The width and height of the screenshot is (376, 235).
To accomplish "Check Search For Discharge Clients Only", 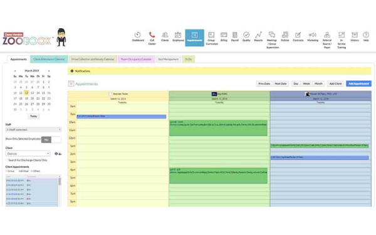I will point(7,160).
